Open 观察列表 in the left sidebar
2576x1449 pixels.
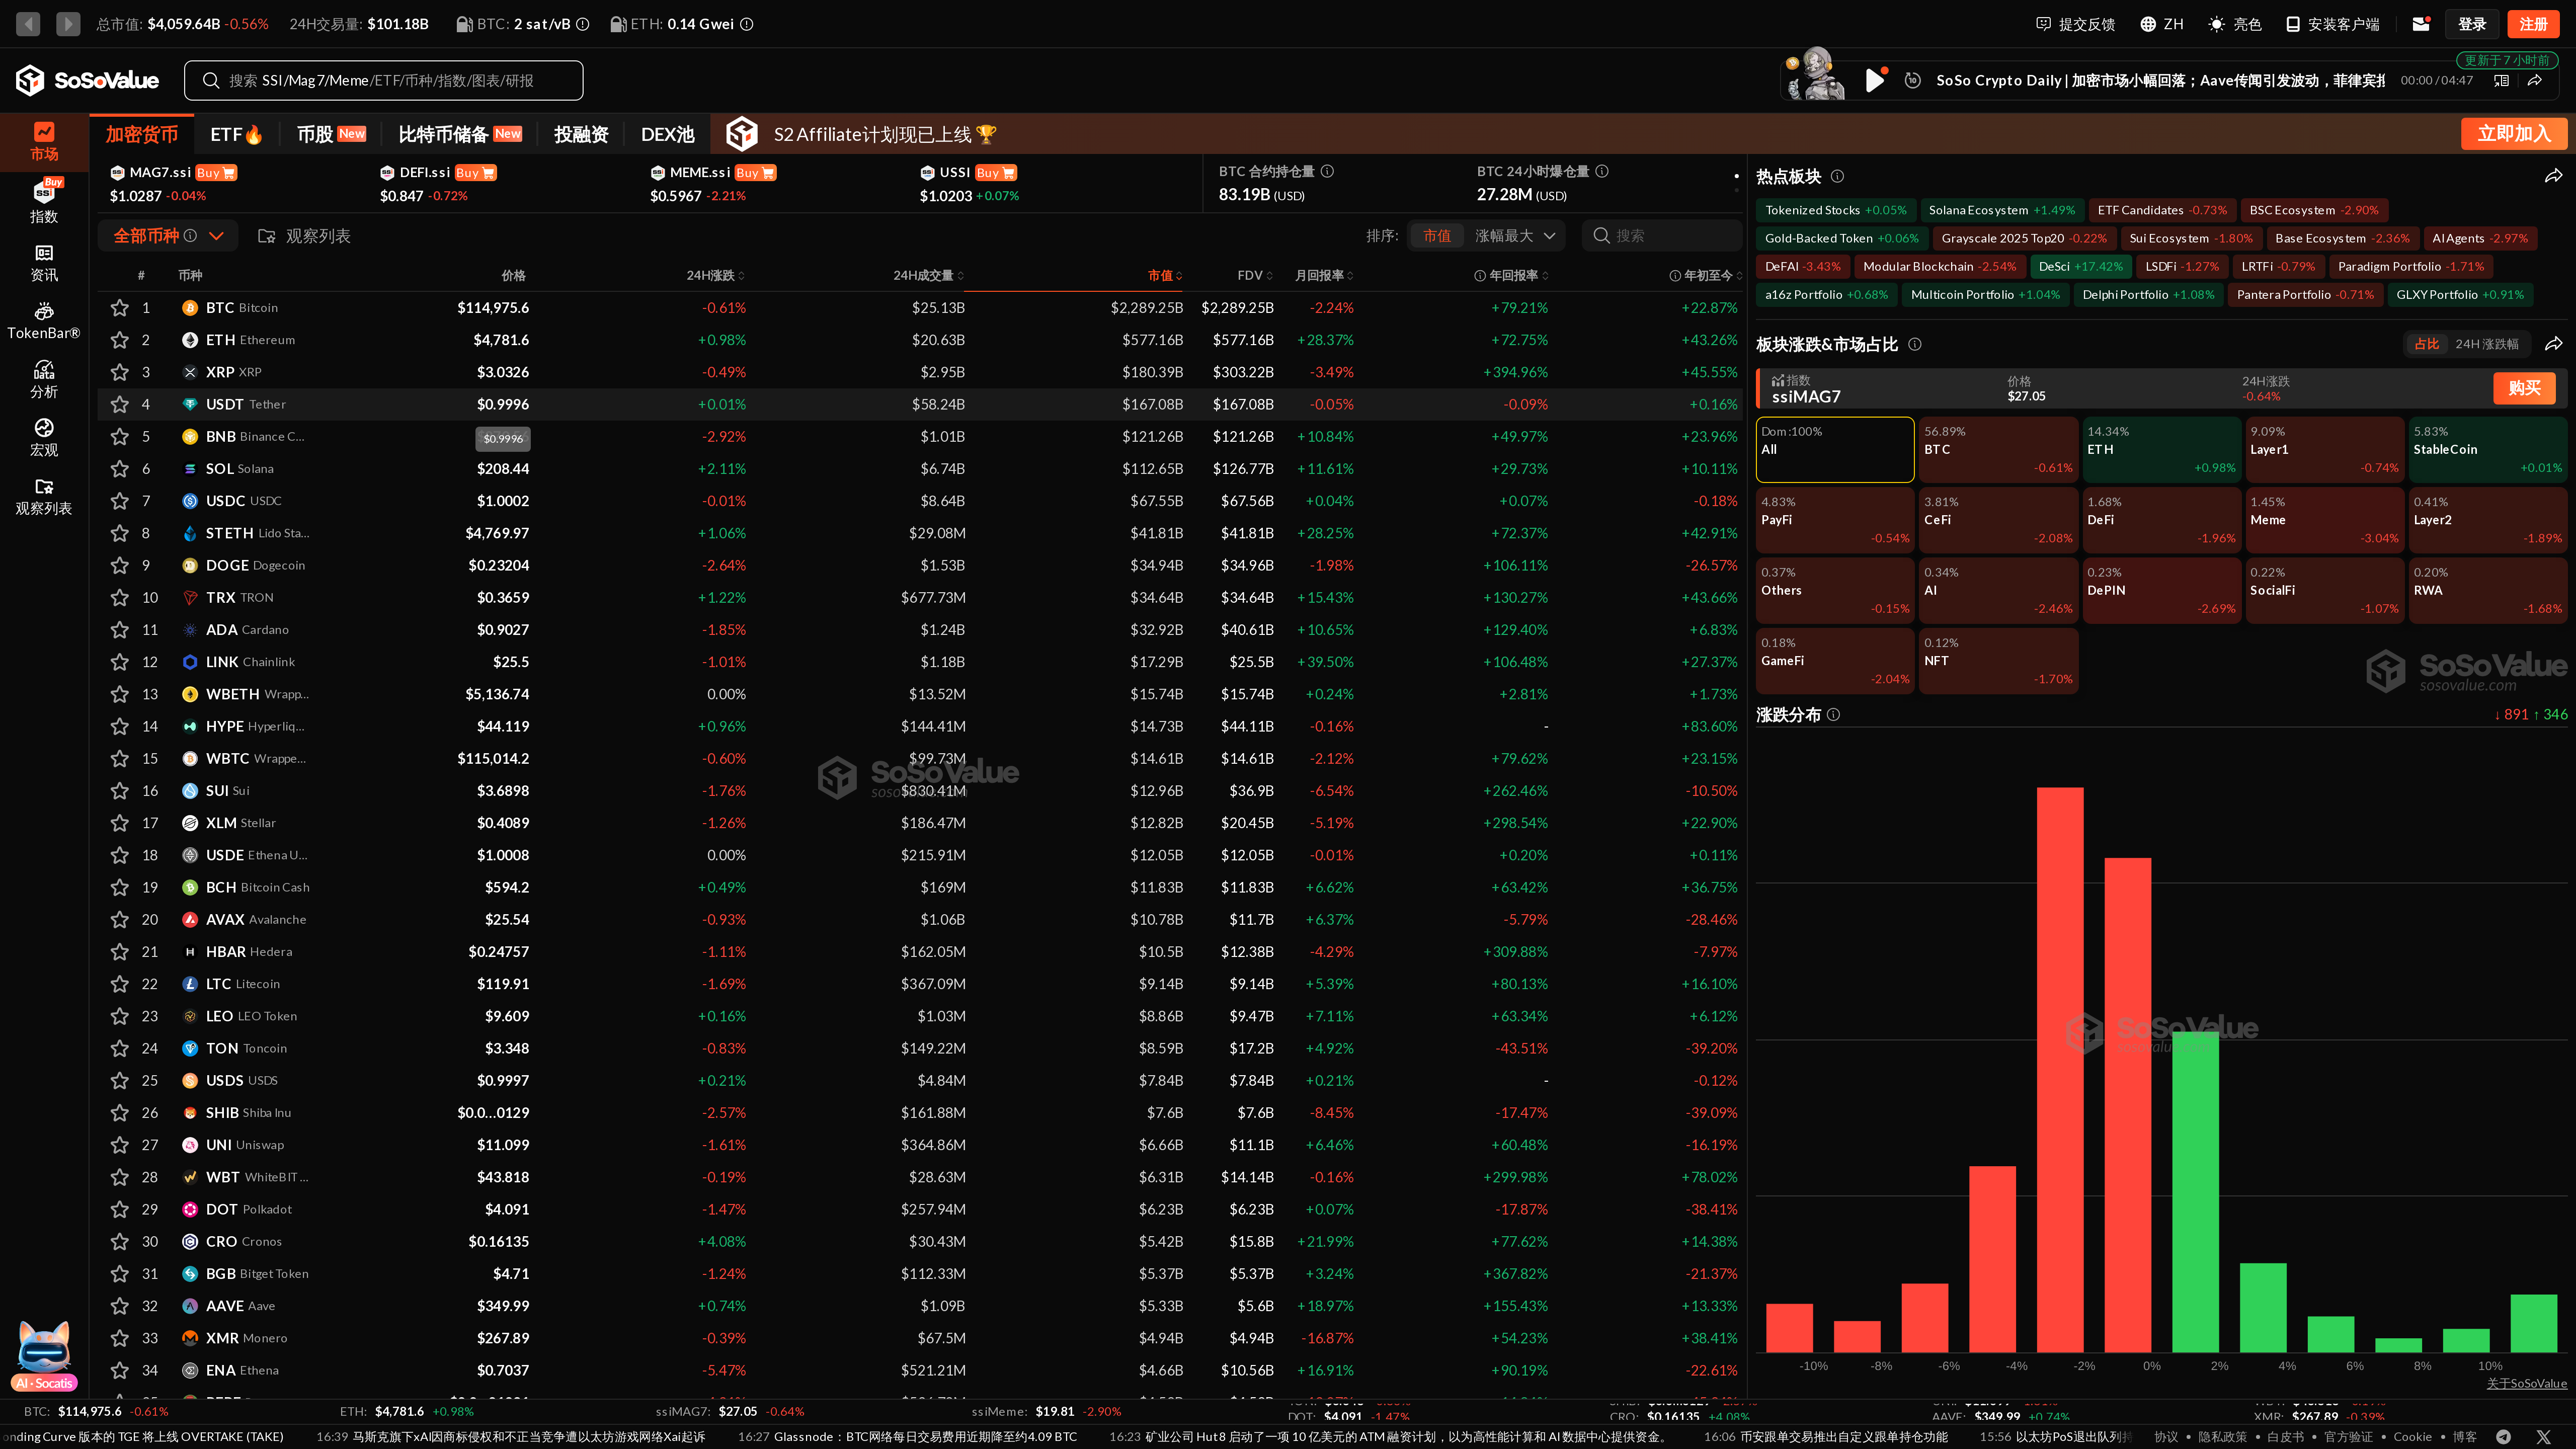click(x=44, y=496)
